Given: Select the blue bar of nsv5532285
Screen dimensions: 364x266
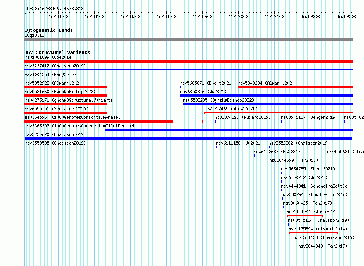Looking at the screenshot, I should pyautogui.click(x=268, y=104).
